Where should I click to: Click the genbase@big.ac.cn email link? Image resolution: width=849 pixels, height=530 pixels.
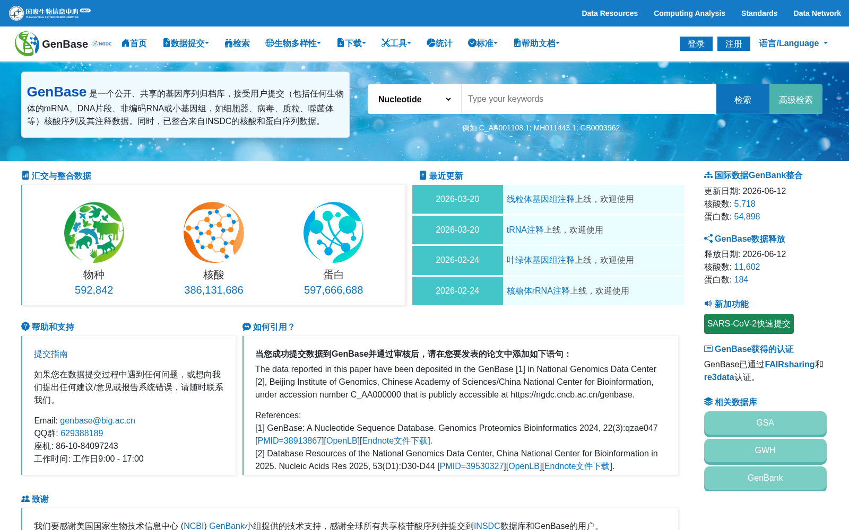pyautogui.click(x=98, y=420)
